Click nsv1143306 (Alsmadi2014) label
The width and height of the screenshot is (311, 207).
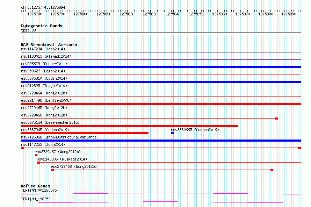[x=62, y=159]
